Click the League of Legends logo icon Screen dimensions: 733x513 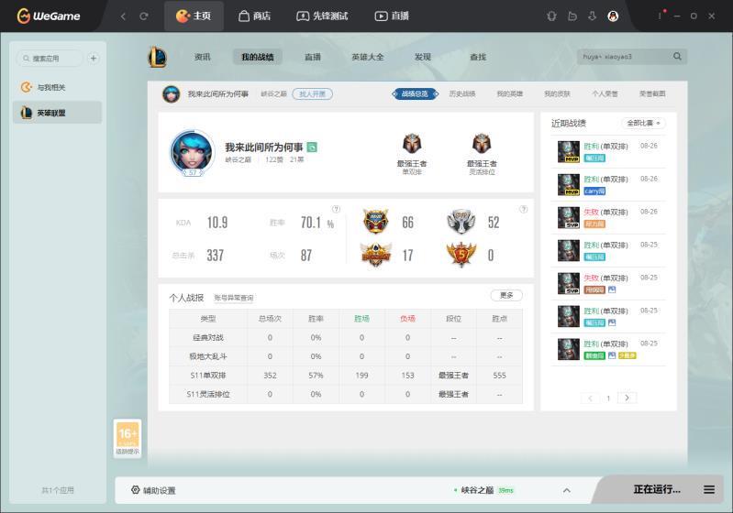tap(158, 58)
